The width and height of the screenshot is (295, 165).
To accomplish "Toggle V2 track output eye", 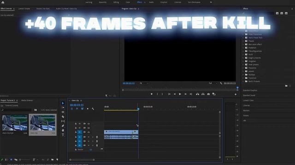I will [x=88, y=128].
